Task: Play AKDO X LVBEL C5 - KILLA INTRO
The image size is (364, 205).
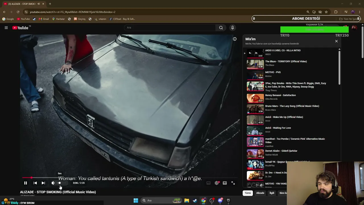Action: 255,53
